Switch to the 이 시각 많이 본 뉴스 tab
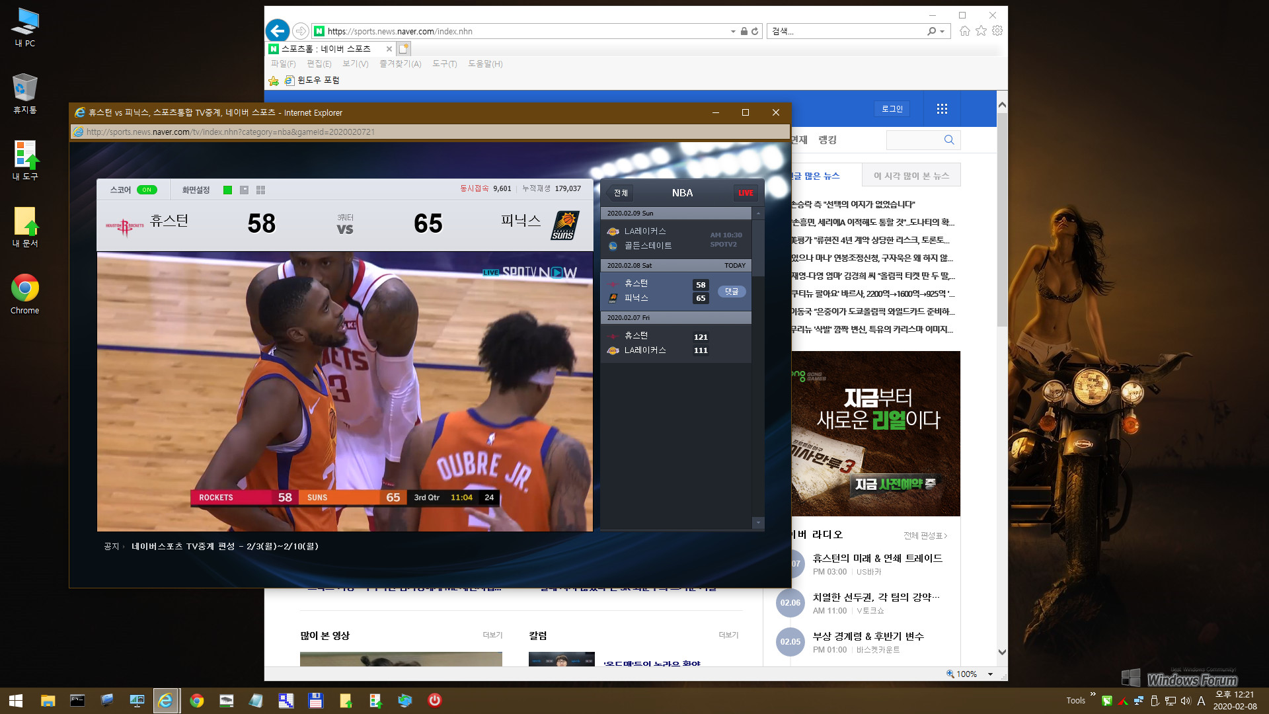The width and height of the screenshot is (1269, 714). [x=911, y=176]
